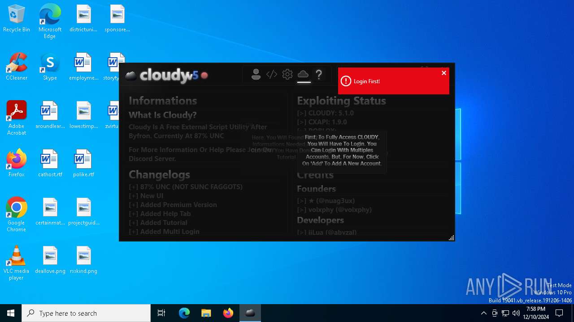Select deallove.png on the desktop

(50, 260)
